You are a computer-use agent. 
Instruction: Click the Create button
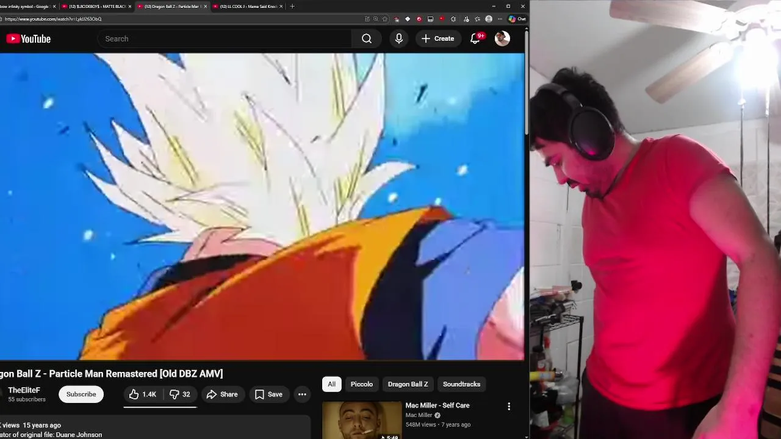[x=438, y=38]
